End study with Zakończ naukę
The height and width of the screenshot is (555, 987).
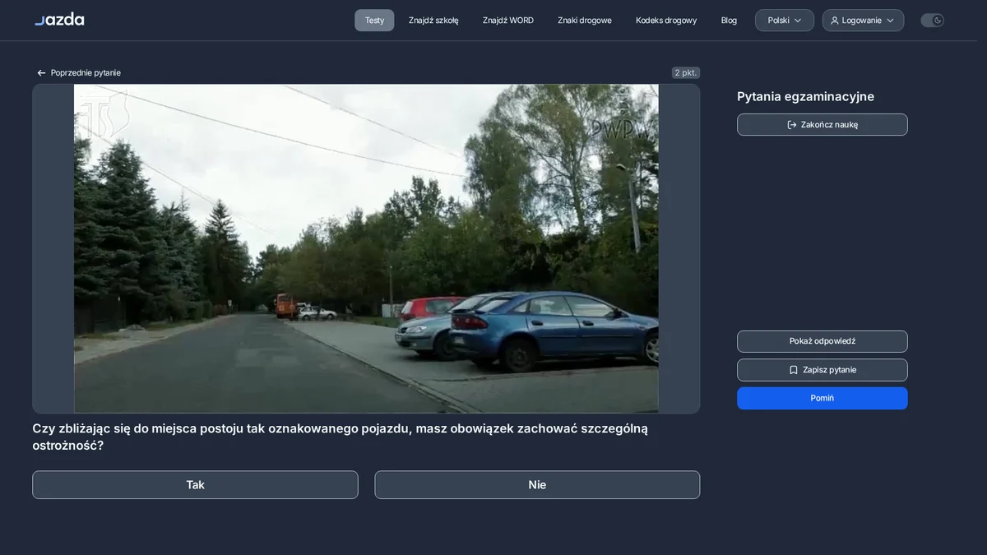coord(822,125)
